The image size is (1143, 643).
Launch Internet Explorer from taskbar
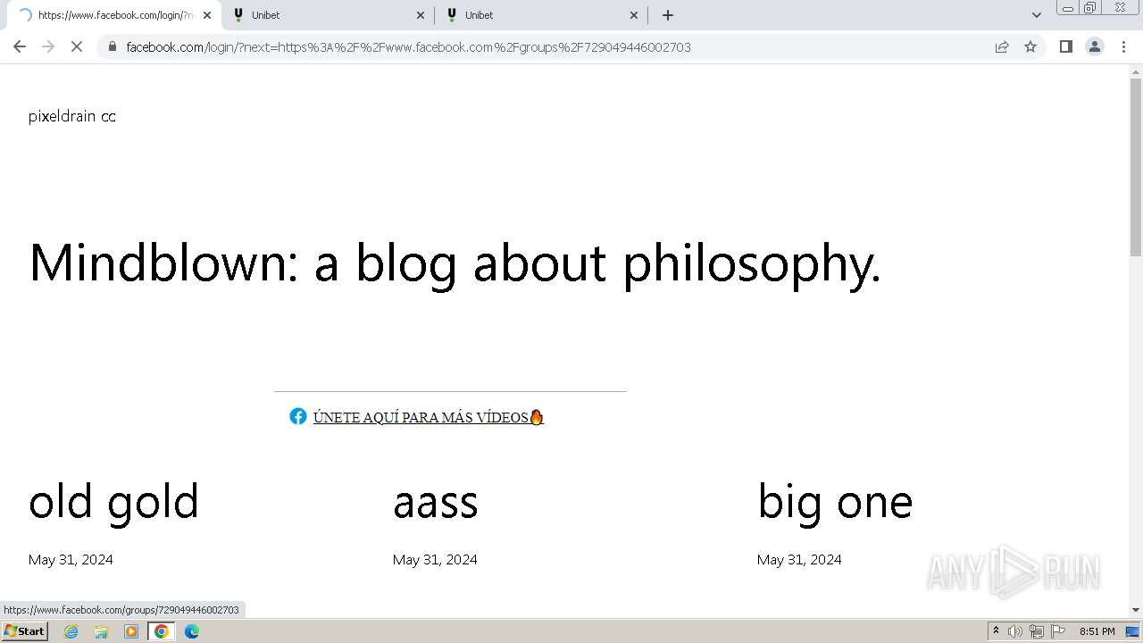71,631
